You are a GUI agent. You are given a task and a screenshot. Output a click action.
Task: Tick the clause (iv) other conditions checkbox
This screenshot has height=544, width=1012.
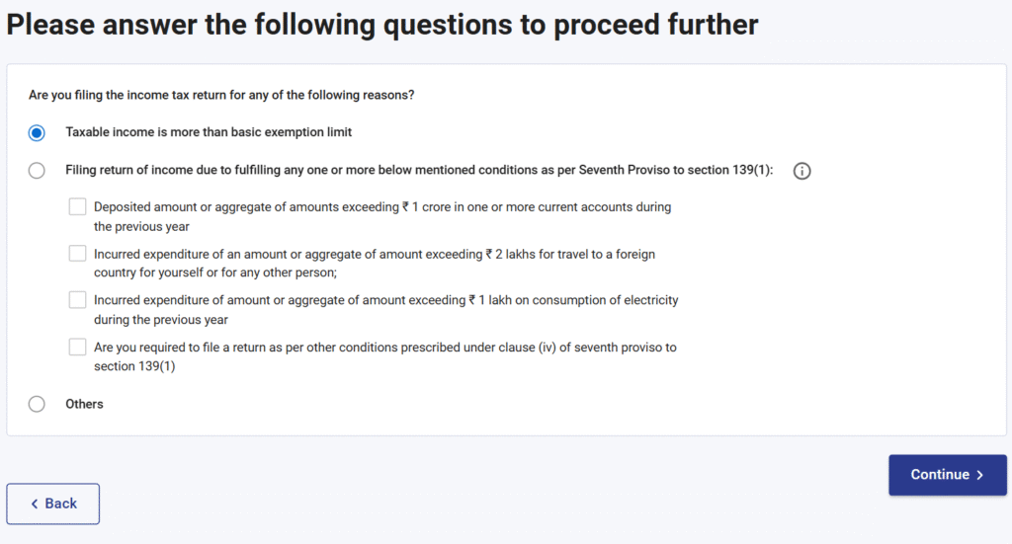pos(77,347)
